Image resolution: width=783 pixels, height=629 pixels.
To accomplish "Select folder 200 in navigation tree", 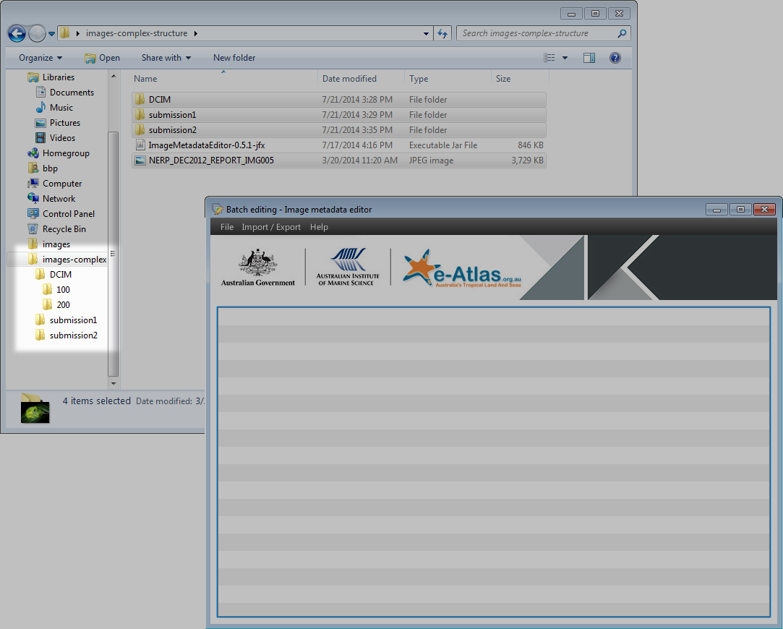I will tap(56, 305).
